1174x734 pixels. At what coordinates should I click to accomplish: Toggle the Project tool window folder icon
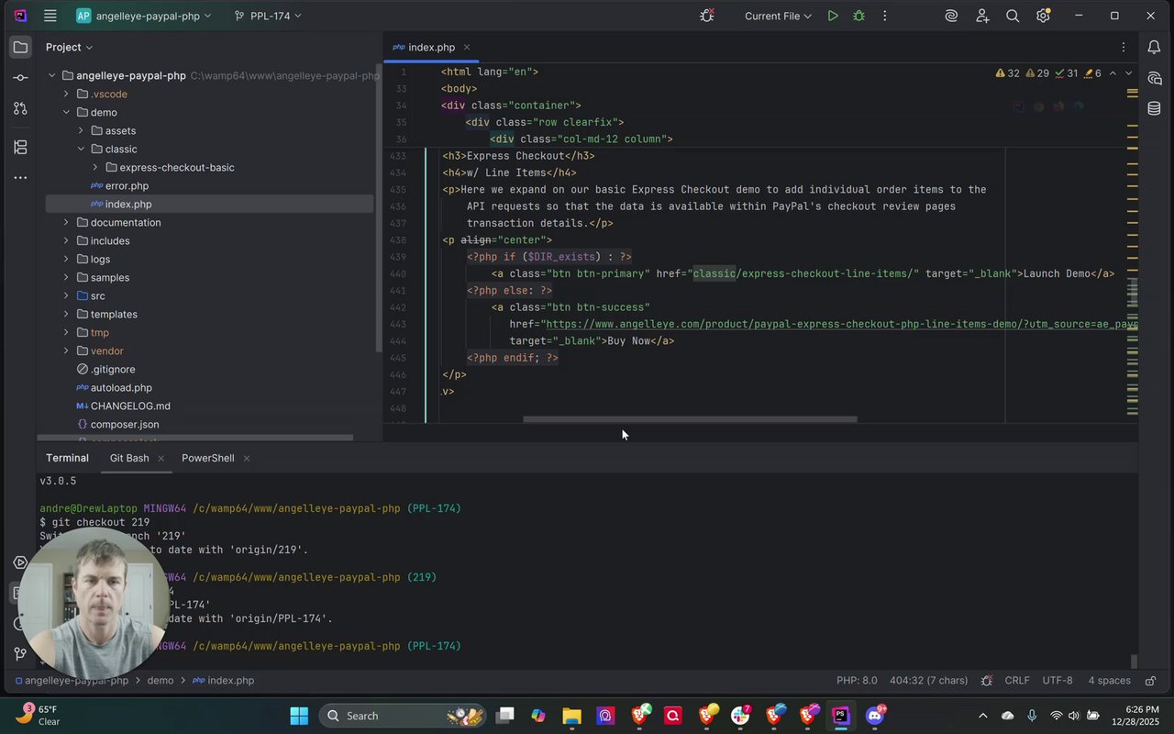(20, 47)
